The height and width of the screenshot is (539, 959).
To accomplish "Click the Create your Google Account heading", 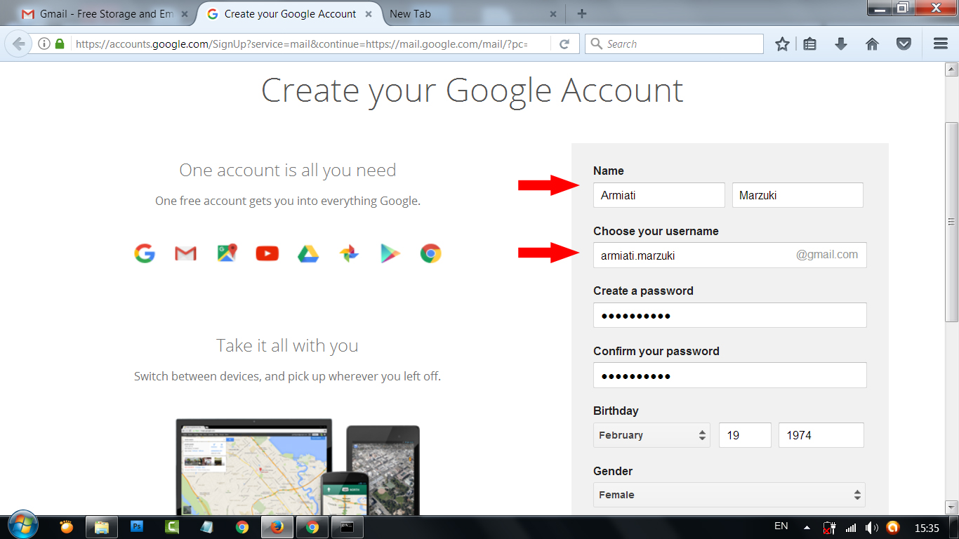I will point(472,91).
